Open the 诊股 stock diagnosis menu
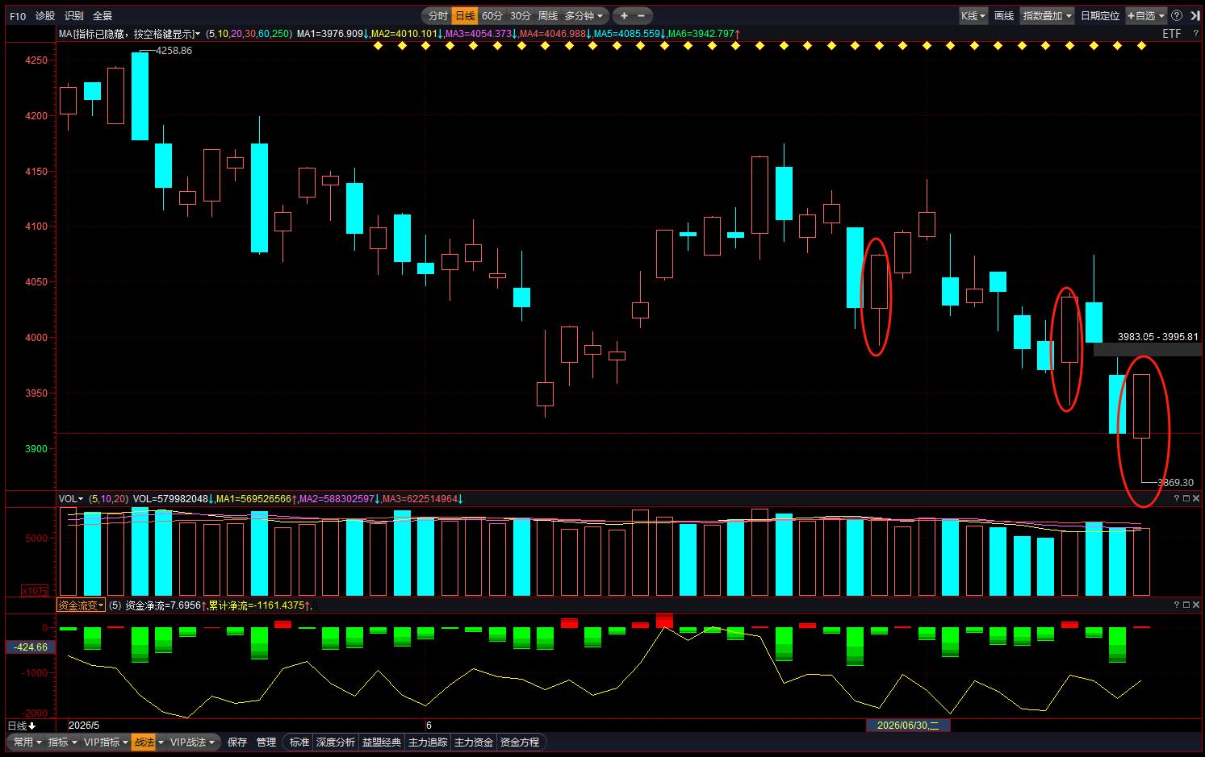1205x757 pixels. tap(45, 15)
